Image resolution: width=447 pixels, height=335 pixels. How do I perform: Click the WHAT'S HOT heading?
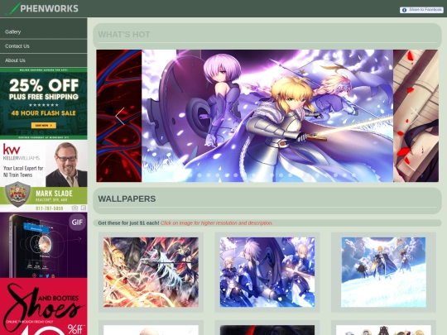click(x=124, y=35)
